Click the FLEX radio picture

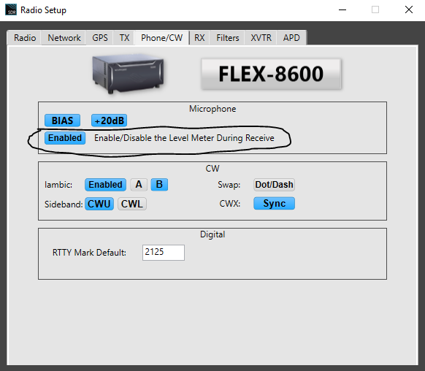pyautogui.click(x=128, y=74)
